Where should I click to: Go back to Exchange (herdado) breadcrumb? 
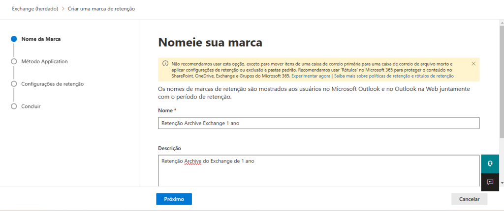(31, 9)
